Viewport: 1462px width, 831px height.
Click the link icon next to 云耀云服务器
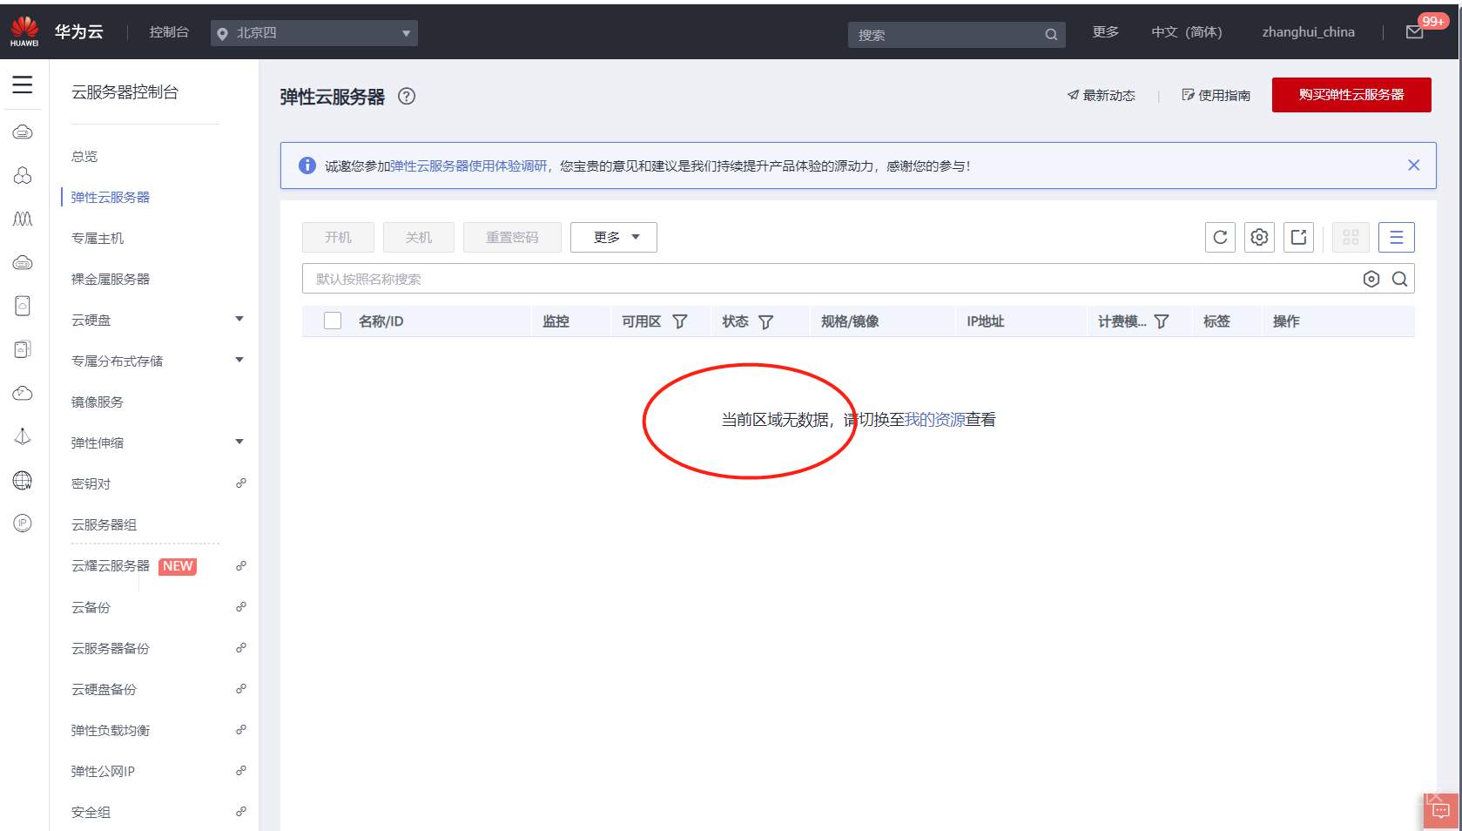[241, 566]
